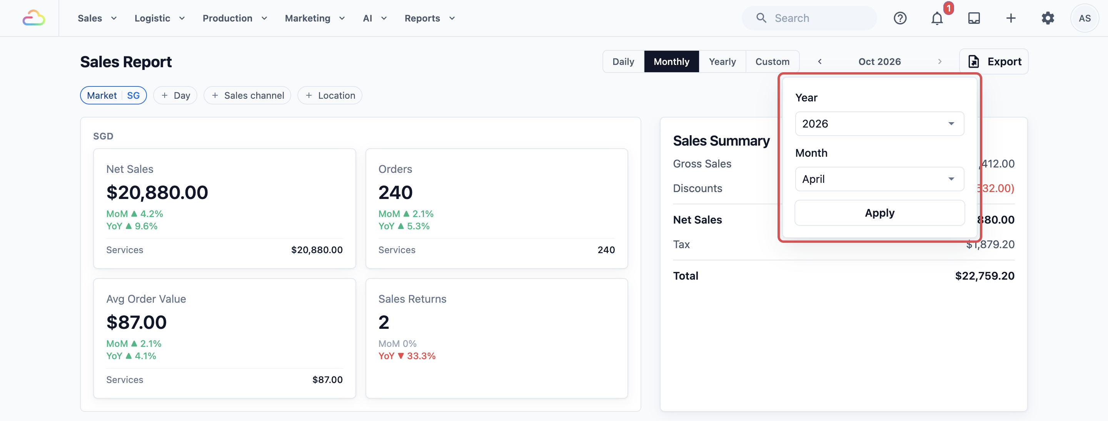The height and width of the screenshot is (421, 1108).
Task: Click Net Sales MoM 4.2% text
Action: pyautogui.click(x=135, y=214)
